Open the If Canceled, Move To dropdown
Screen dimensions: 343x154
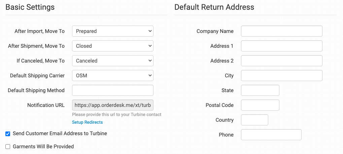coord(112,61)
